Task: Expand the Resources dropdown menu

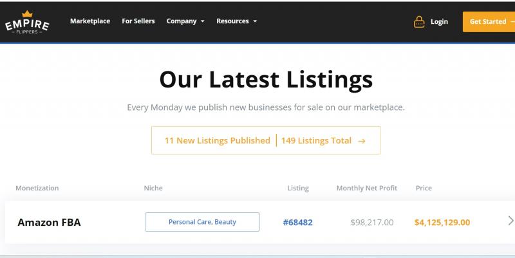Action: pyautogui.click(x=236, y=21)
